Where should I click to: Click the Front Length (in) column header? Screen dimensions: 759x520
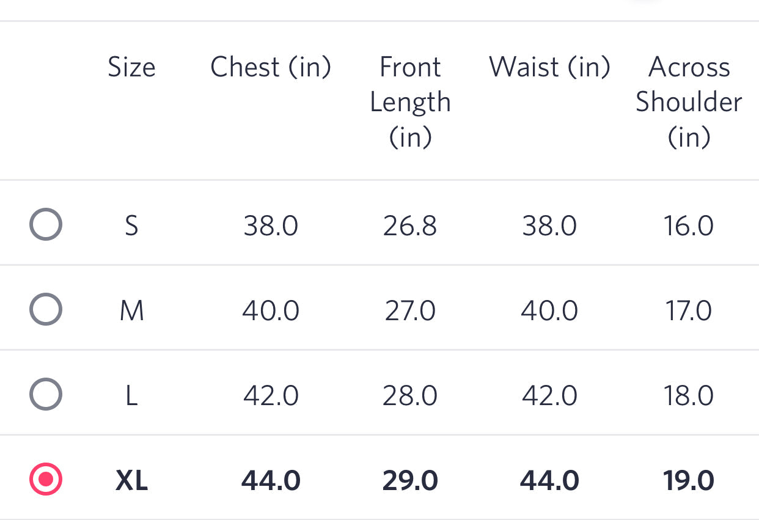point(410,101)
